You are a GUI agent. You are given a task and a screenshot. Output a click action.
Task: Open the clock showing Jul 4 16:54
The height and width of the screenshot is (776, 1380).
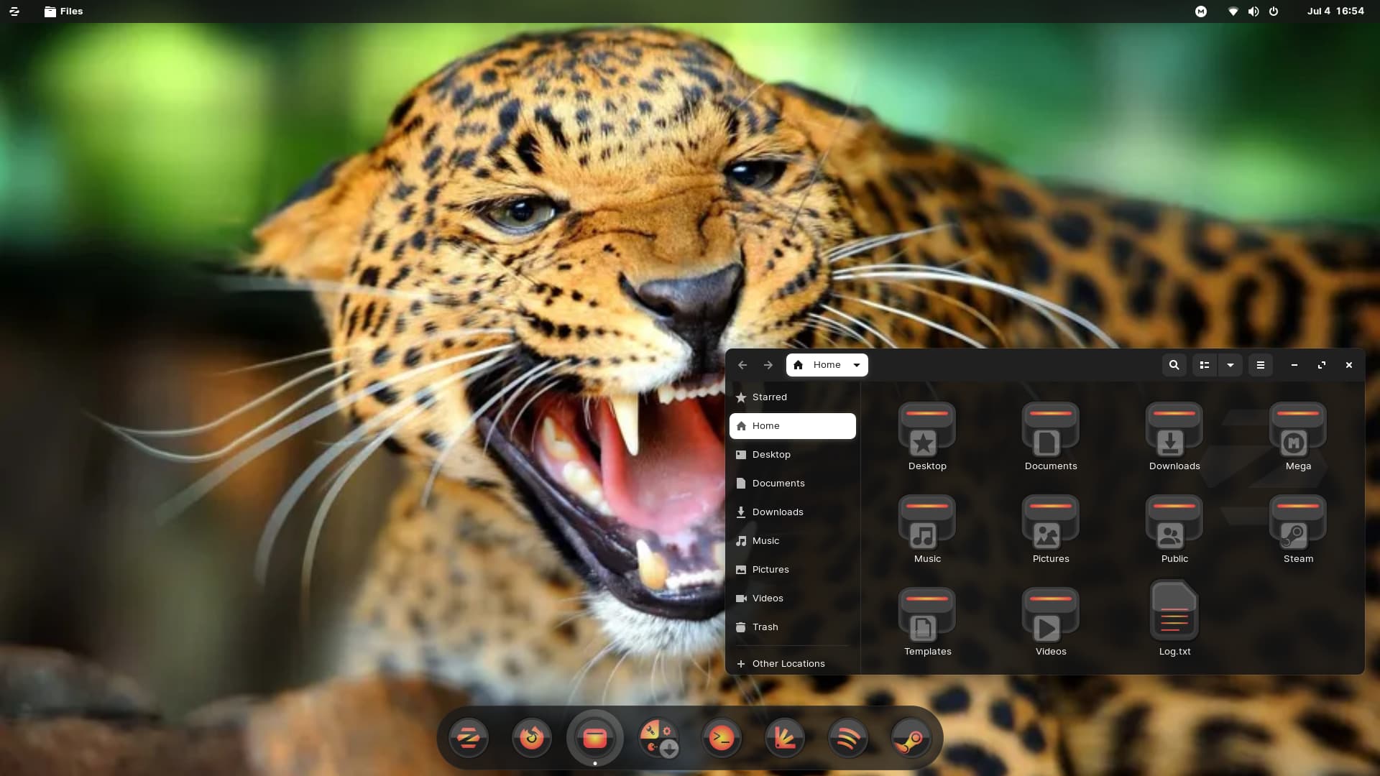coord(1335,11)
